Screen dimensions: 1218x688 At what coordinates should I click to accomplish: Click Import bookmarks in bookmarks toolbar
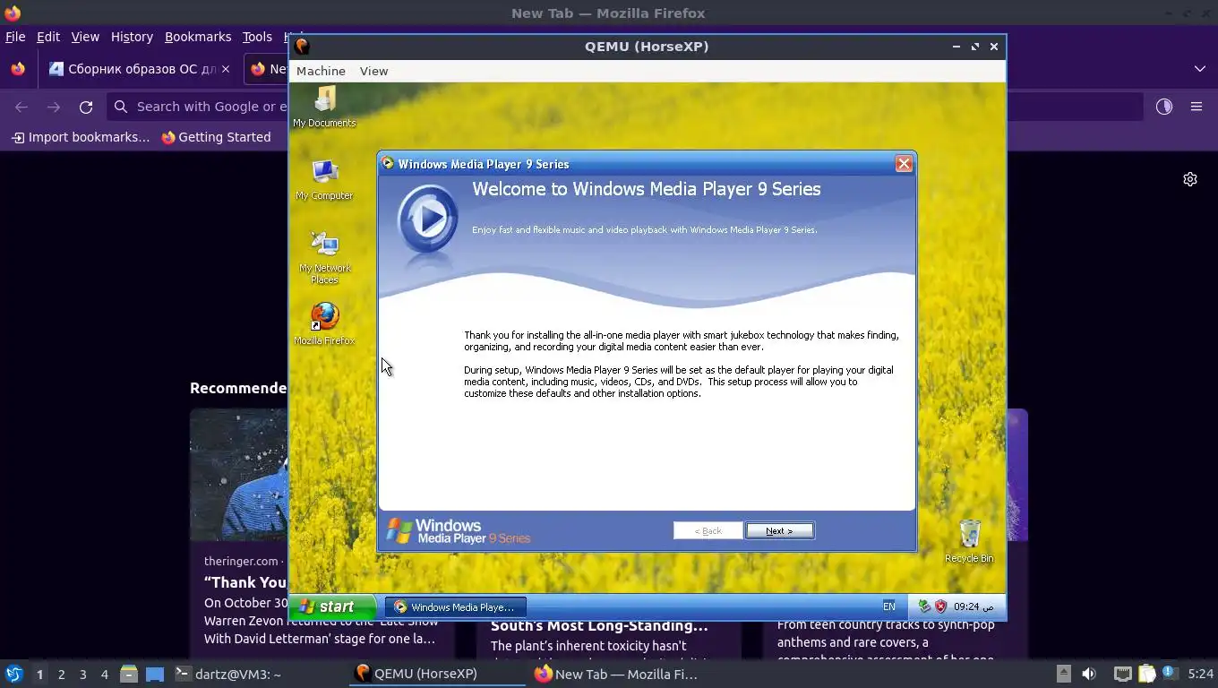point(81,137)
